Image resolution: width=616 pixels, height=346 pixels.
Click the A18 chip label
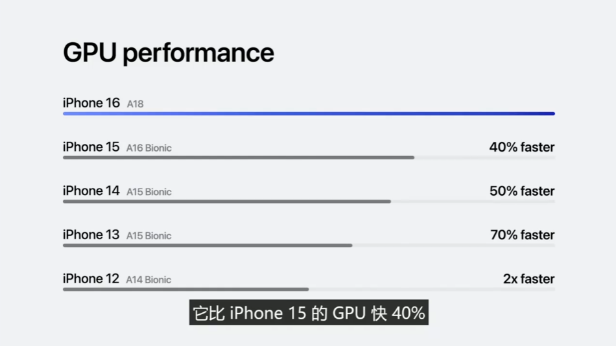(x=135, y=104)
